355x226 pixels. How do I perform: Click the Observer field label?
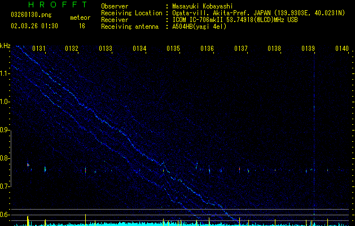(x=115, y=6)
